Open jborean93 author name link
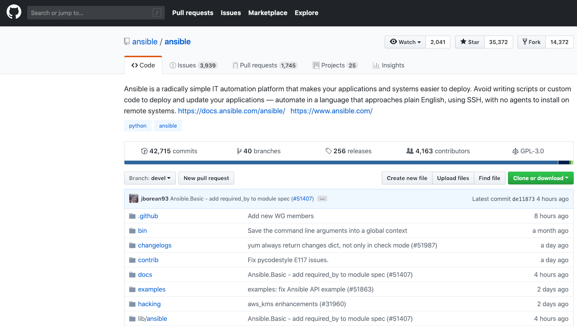The height and width of the screenshot is (326, 577). (x=155, y=199)
